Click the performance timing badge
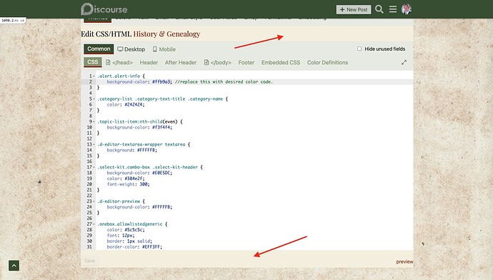 click(x=13, y=21)
